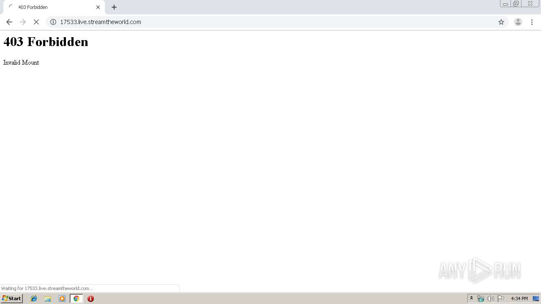Open the Chrome profile avatar

pyautogui.click(x=518, y=22)
